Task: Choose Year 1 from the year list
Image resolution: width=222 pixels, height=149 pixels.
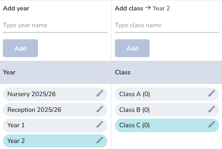Action: 55,125
